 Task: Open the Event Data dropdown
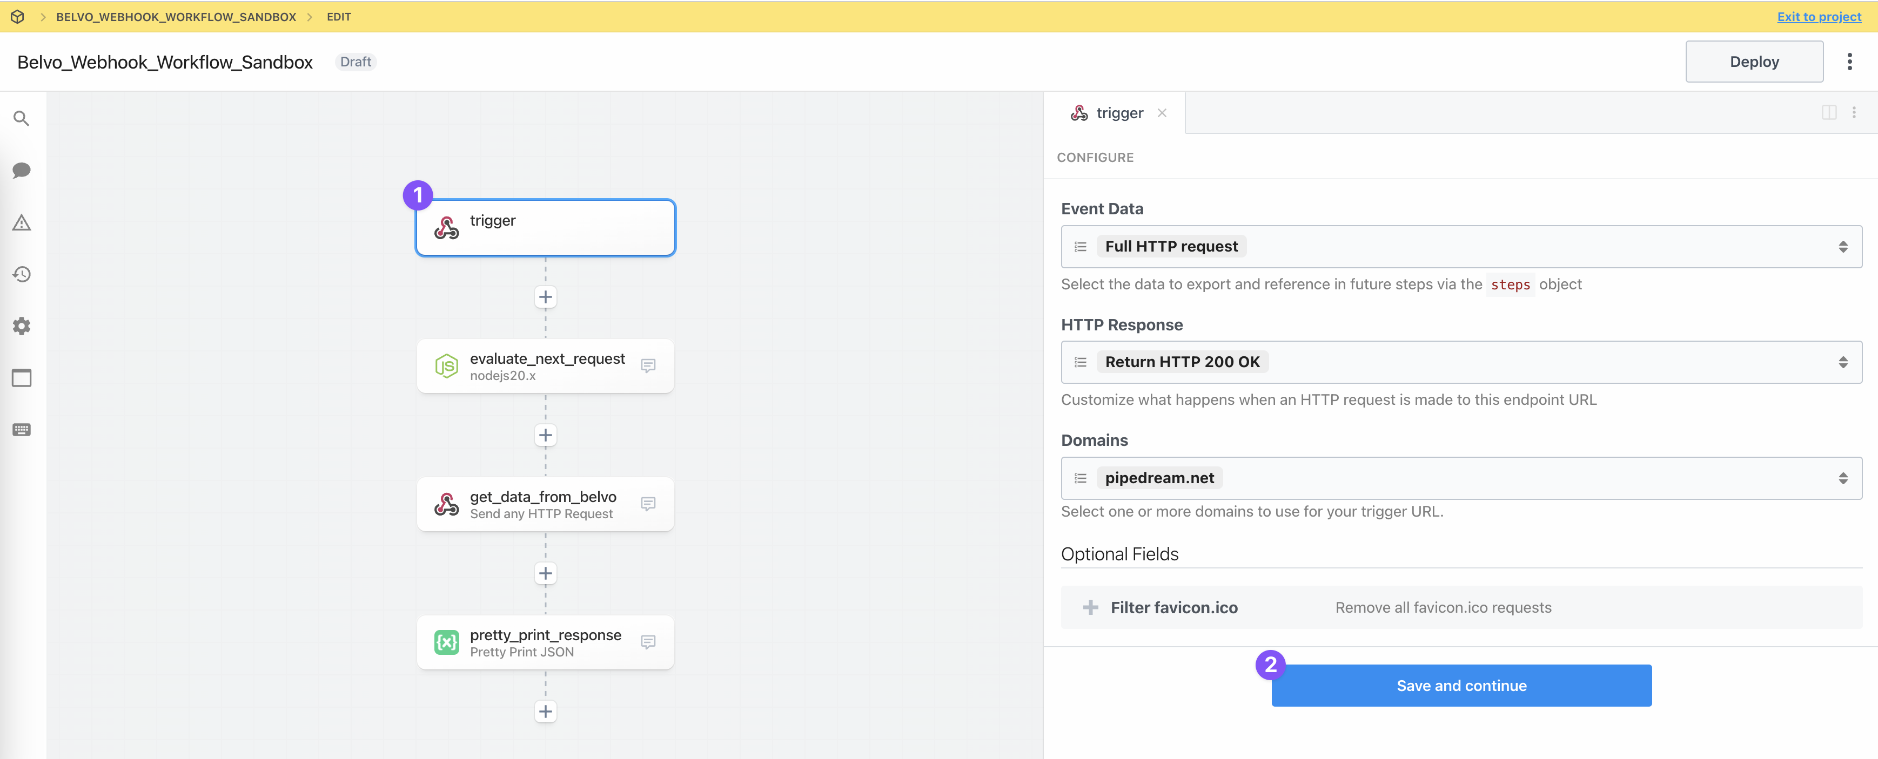pos(1461,247)
